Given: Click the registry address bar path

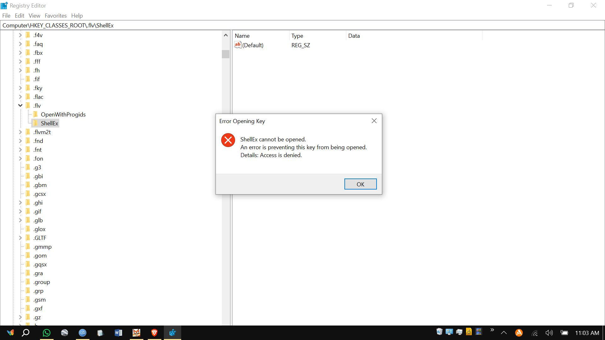Looking at the screenshot, I should point(58,25).
